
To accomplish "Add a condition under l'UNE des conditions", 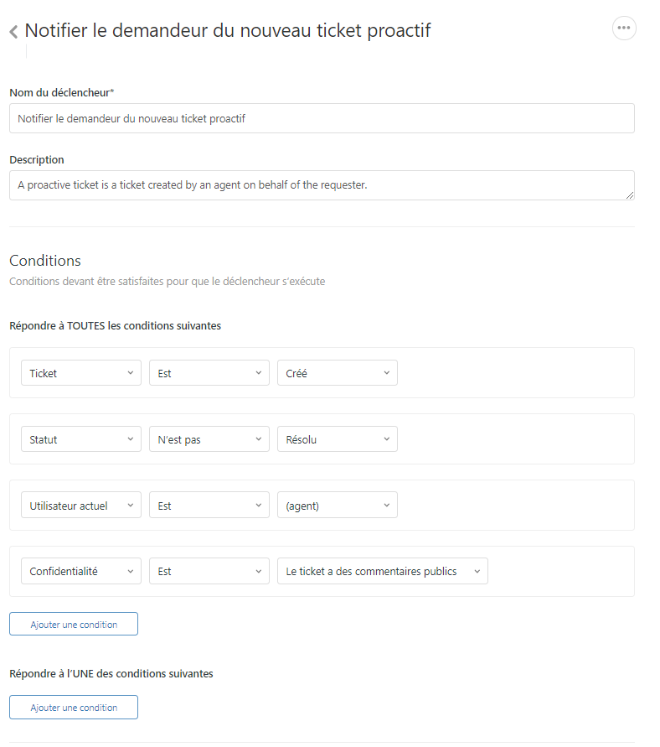I will click(74, 708).
